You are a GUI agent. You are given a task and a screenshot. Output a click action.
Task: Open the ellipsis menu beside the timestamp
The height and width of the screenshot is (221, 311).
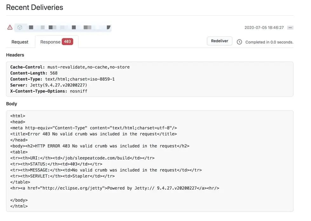point(290,28)
